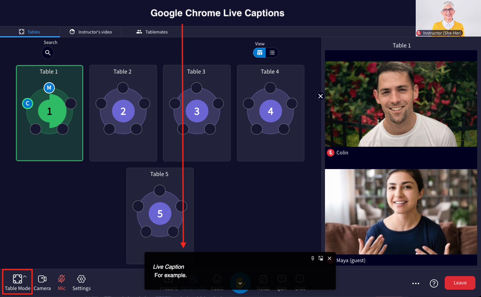Viewport: 481px width, 297px height.
Task: Click Colin's muted microphone icon
Action: (330, 153)
